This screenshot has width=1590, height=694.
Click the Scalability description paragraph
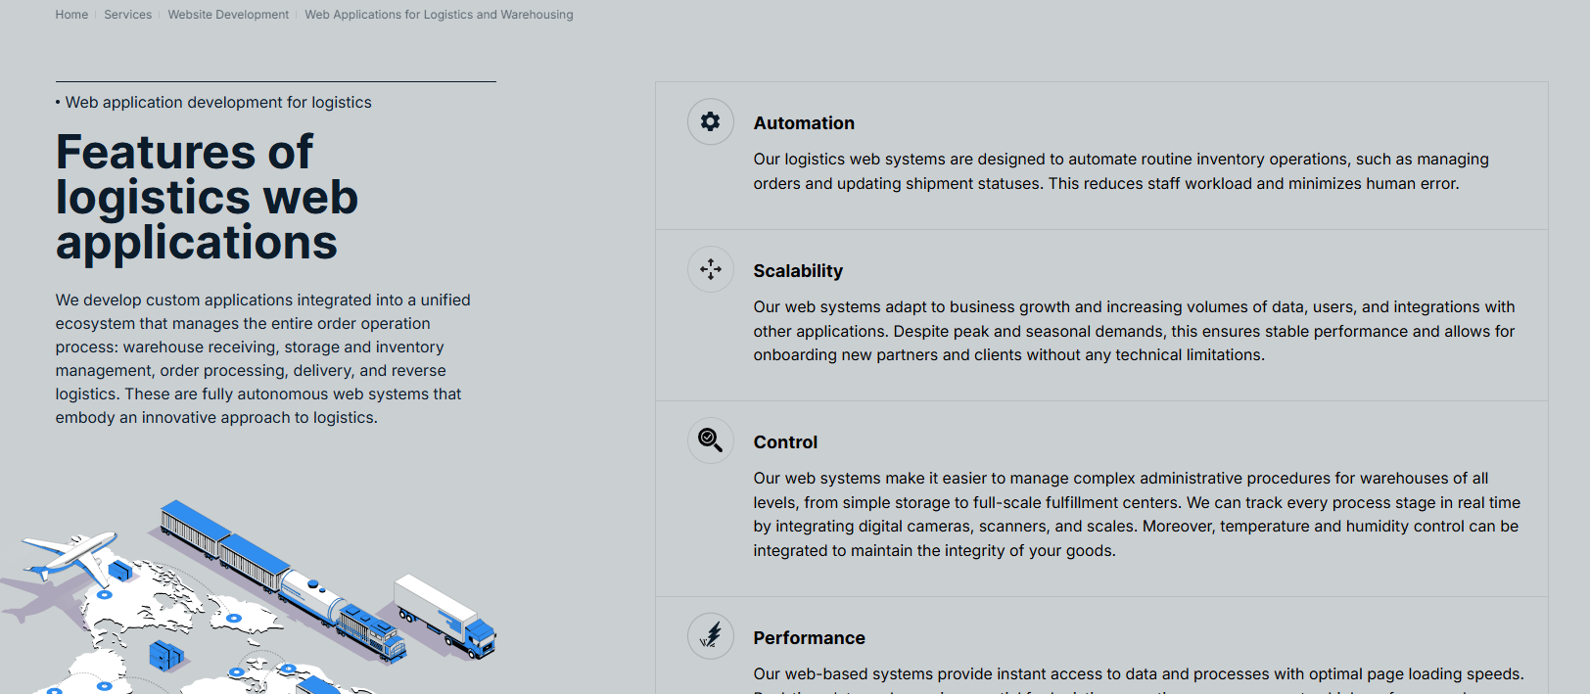point(1134,331)
